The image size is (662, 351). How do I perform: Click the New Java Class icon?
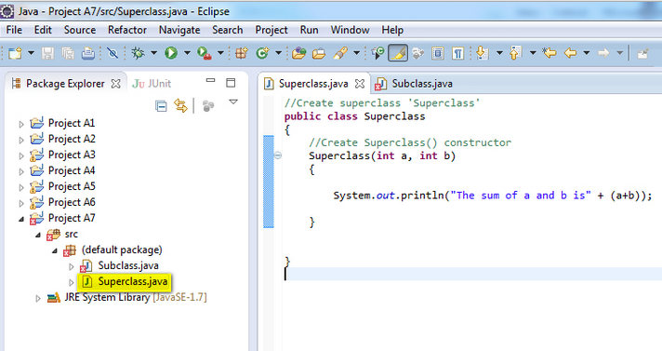(262, 53)
